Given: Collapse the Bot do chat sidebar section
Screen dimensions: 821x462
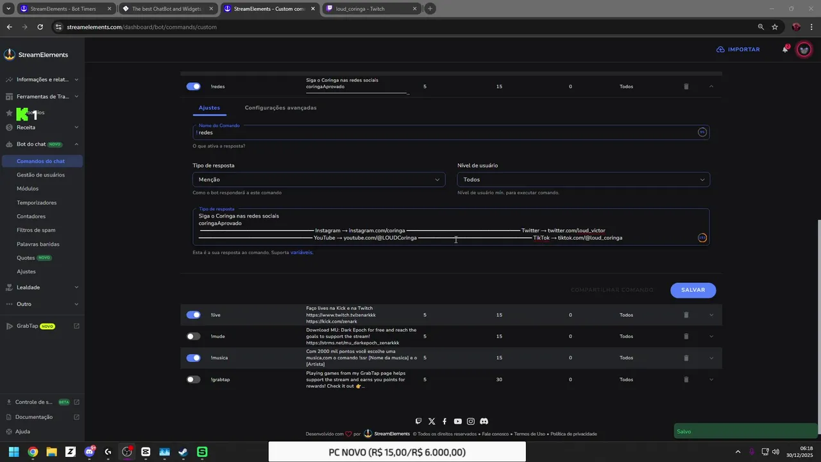Looking at the screenshot, I should (x=42, y=144).
